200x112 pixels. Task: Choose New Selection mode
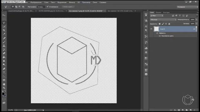pyautogui.click(x=13, y=7)
